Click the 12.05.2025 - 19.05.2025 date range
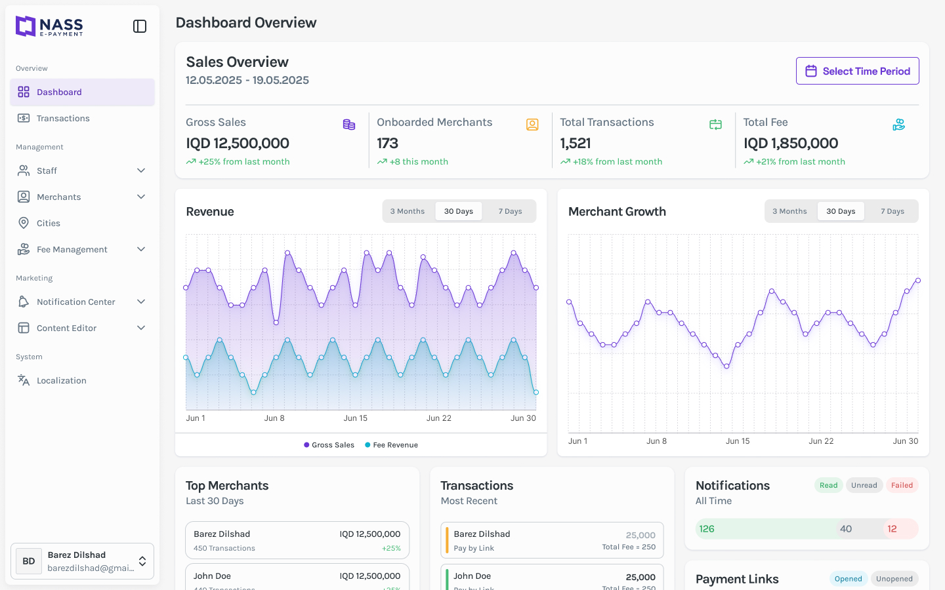The height and width of the screenshot is (590, 945). pyautogui.click(x=247, y=80)
